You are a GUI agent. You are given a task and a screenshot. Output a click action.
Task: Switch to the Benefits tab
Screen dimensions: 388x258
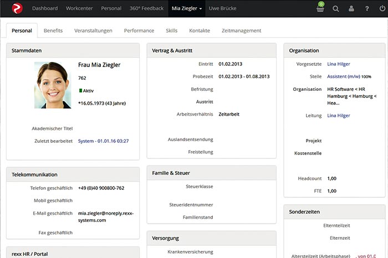pos(53,30)
